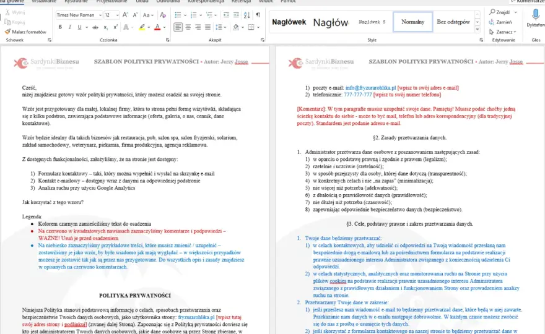This screenshot has height=334, width=545.
Task: Follow the info@fryzurarohlika.pl email link
Action: click(x=370, y=88)
